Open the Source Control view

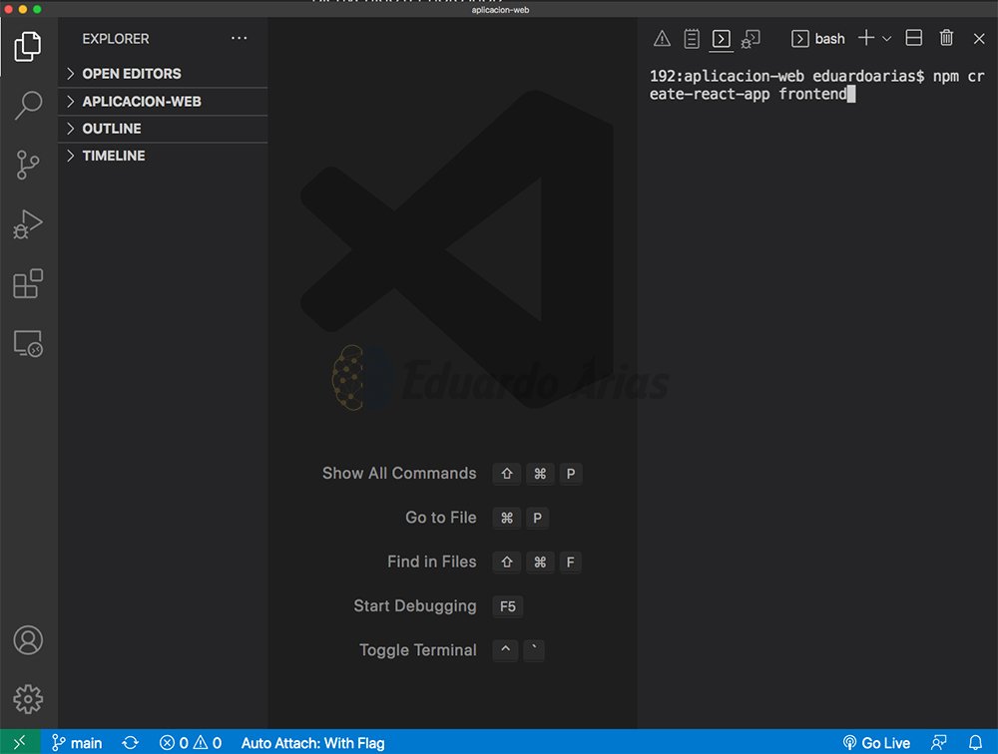click(28, 165)
